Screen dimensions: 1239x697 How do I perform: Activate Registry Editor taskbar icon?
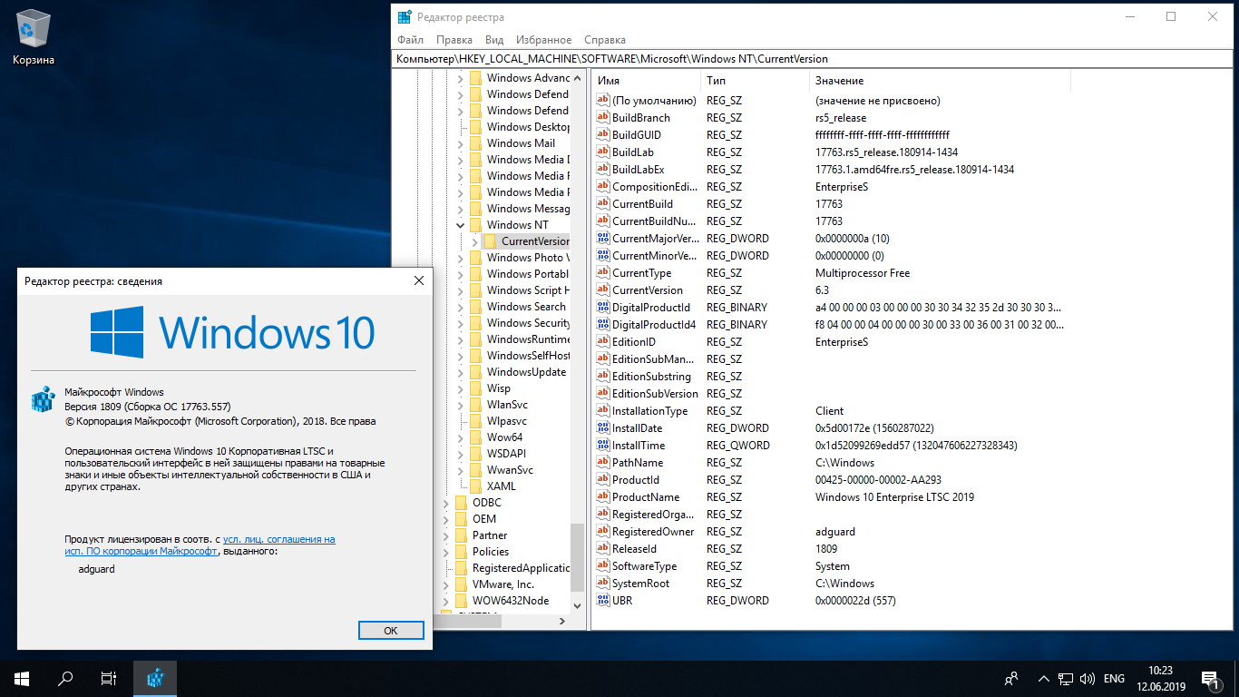click(x=155, y=679)
